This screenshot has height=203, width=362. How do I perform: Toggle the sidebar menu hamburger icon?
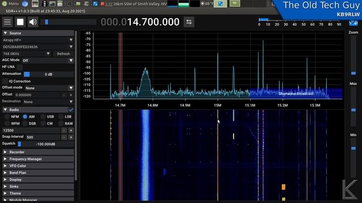[7, 22]
